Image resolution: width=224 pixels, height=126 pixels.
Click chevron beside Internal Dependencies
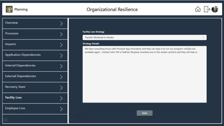(x=61, y=66)
